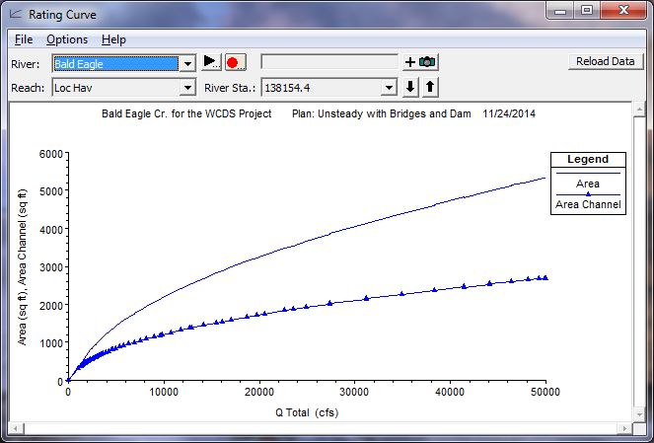Viewport: 654px width, 443px height.
Task: Click the play animation button
Action: point(212,62)
